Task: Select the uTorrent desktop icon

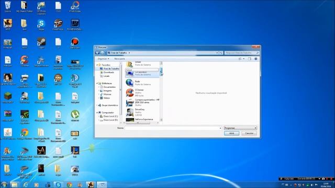Action: tap(75, 116)
